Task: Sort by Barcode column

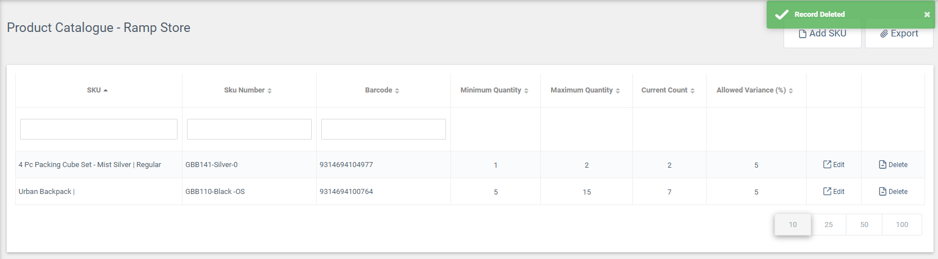Action: pos(382,90)
